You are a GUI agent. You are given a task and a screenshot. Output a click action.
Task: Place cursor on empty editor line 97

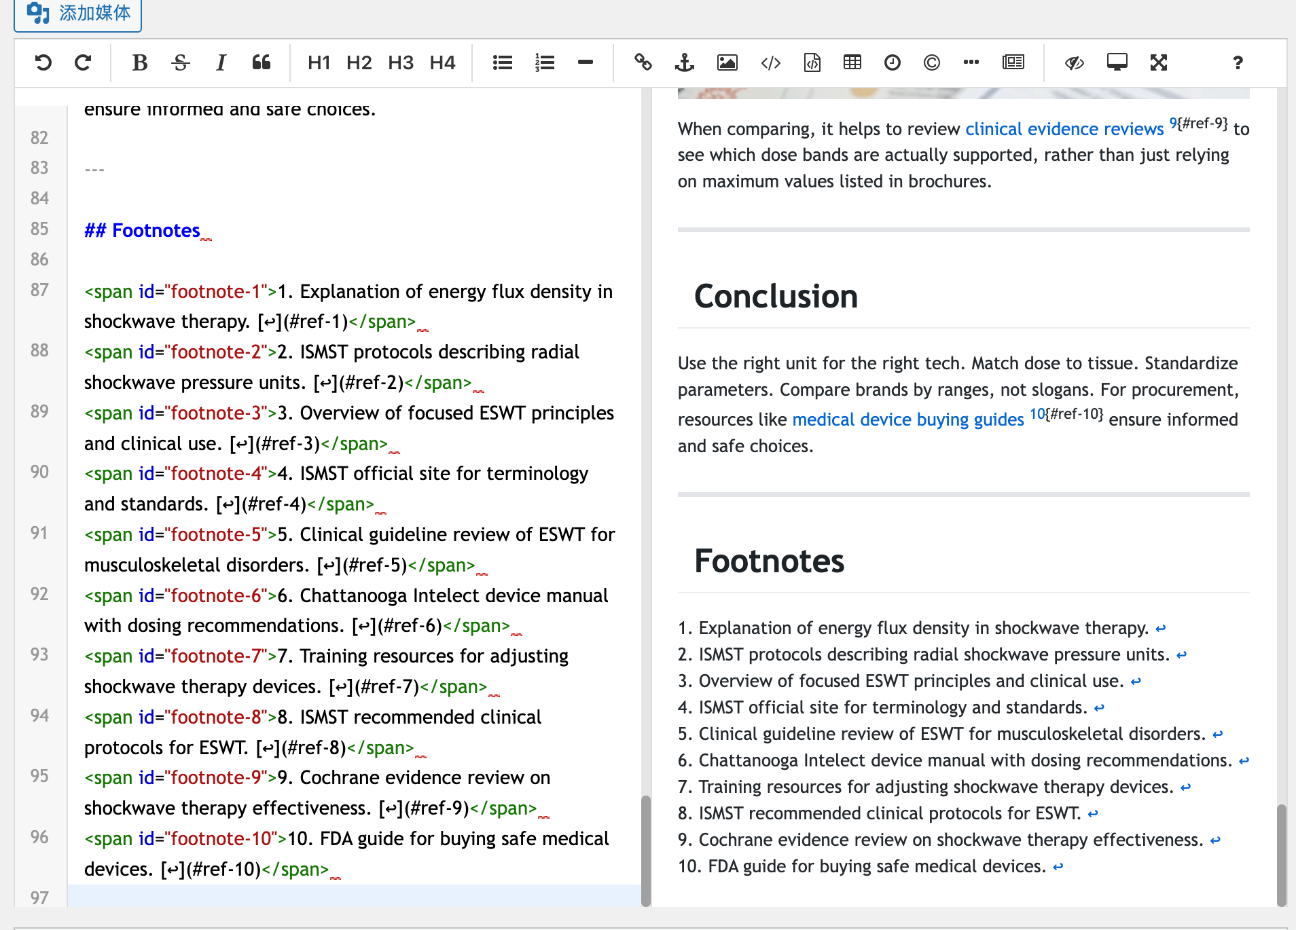pos(353,897)
